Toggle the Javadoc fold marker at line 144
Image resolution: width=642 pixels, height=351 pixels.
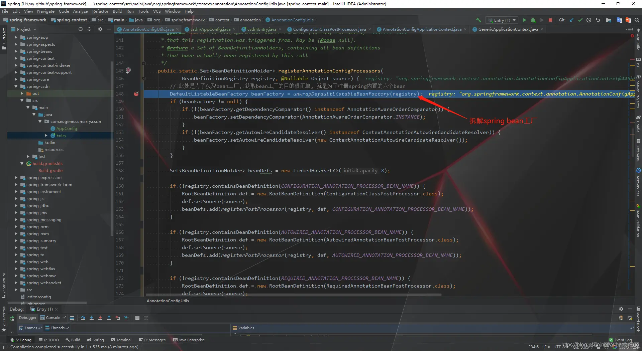143,63
